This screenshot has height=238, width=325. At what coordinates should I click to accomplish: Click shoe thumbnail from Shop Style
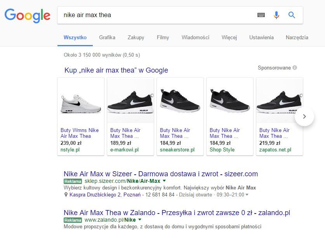click(x=230, y=101)
